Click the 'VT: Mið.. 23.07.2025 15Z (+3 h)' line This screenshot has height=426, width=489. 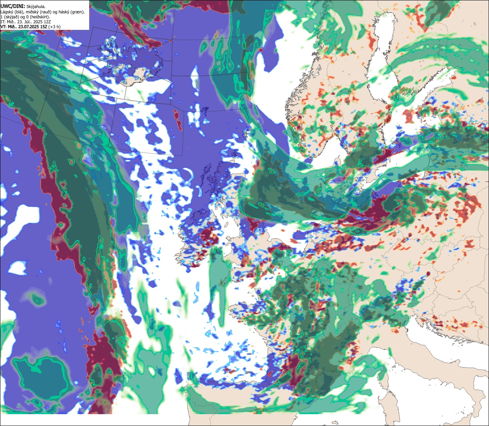[x=31, y=27]
